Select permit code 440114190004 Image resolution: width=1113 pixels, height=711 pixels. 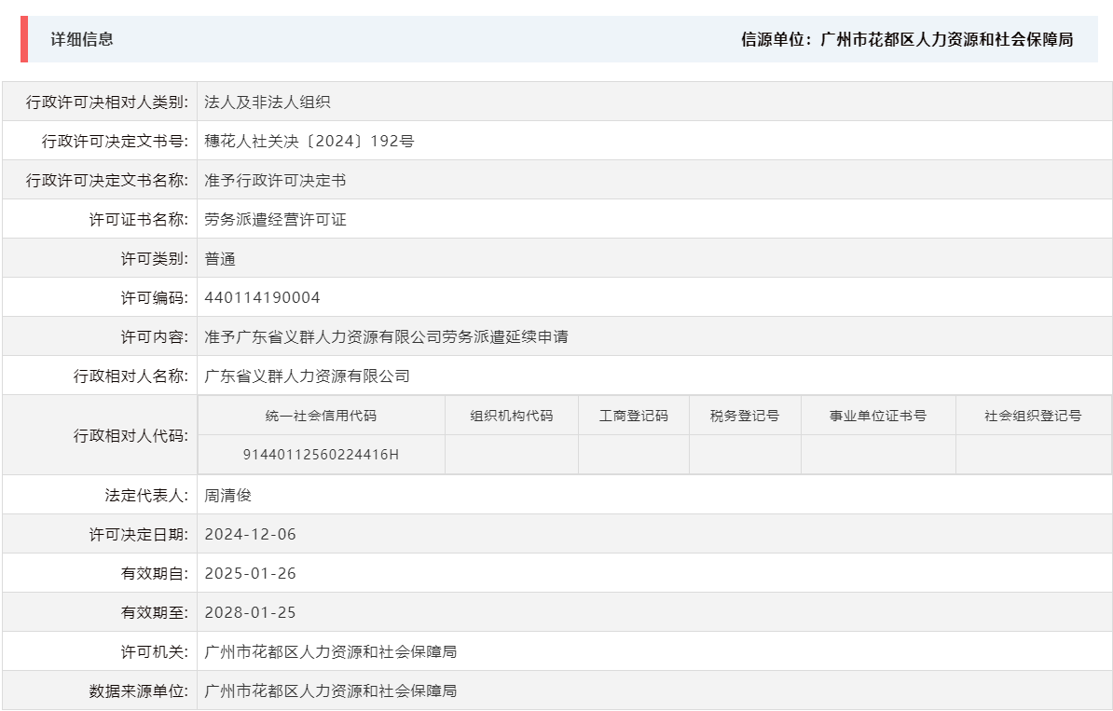(263, 297)
